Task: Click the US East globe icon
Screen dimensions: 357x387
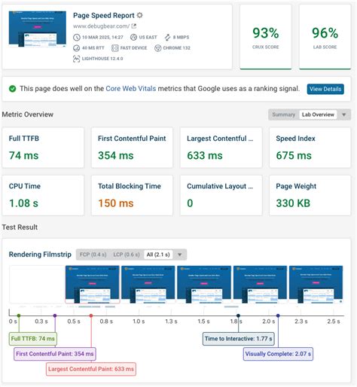Action: click(x=133, y=37)
